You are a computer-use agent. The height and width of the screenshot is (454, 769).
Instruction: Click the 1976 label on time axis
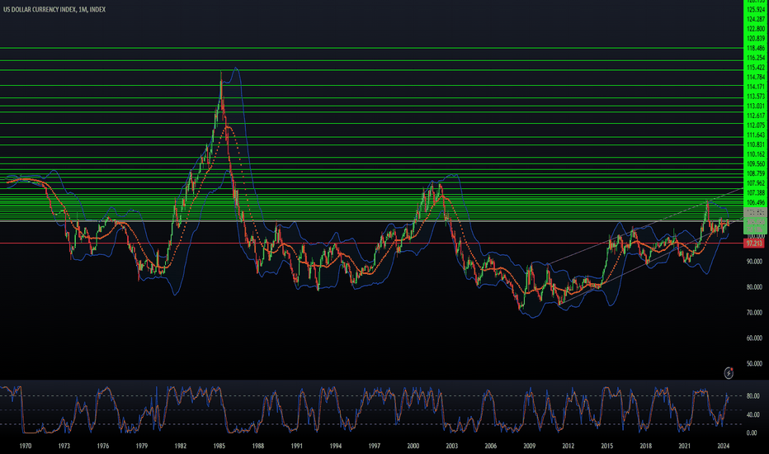(x=103, y=446)
